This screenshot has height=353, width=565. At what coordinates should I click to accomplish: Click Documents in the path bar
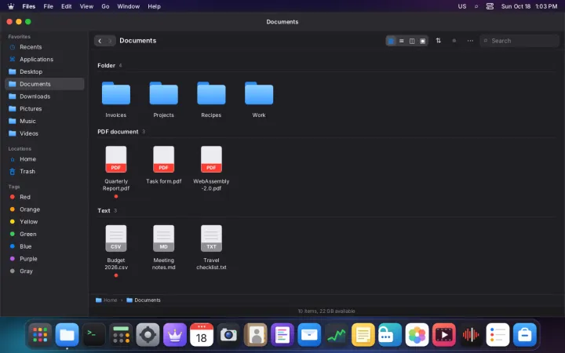144,300
